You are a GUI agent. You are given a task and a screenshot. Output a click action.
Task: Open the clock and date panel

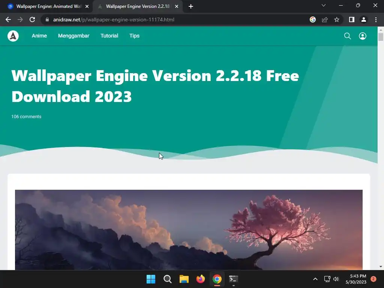pos(356,279)
